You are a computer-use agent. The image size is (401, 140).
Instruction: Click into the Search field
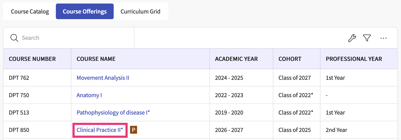(x=76, y=38)
